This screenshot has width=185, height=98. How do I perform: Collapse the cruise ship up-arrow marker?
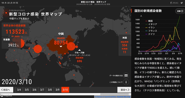[x=80, y=50]
